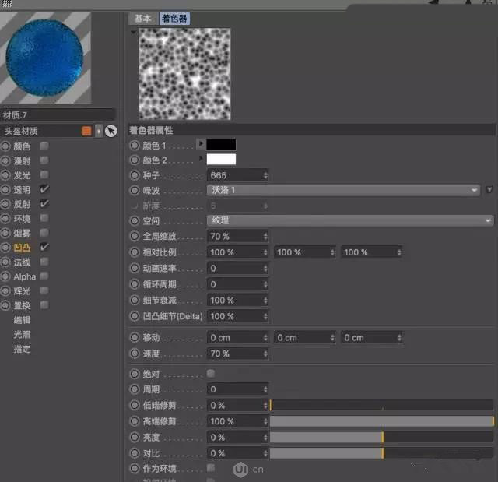Click the animation dot beside 亮度
The image size is (498, 482).
pos(135,437)
